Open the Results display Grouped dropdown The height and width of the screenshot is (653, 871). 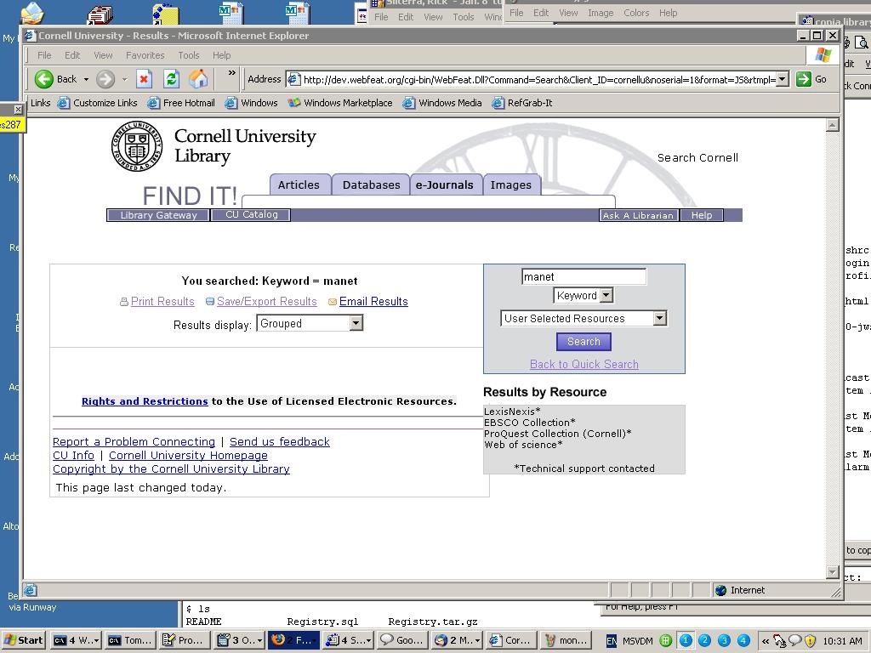point(310,323)
